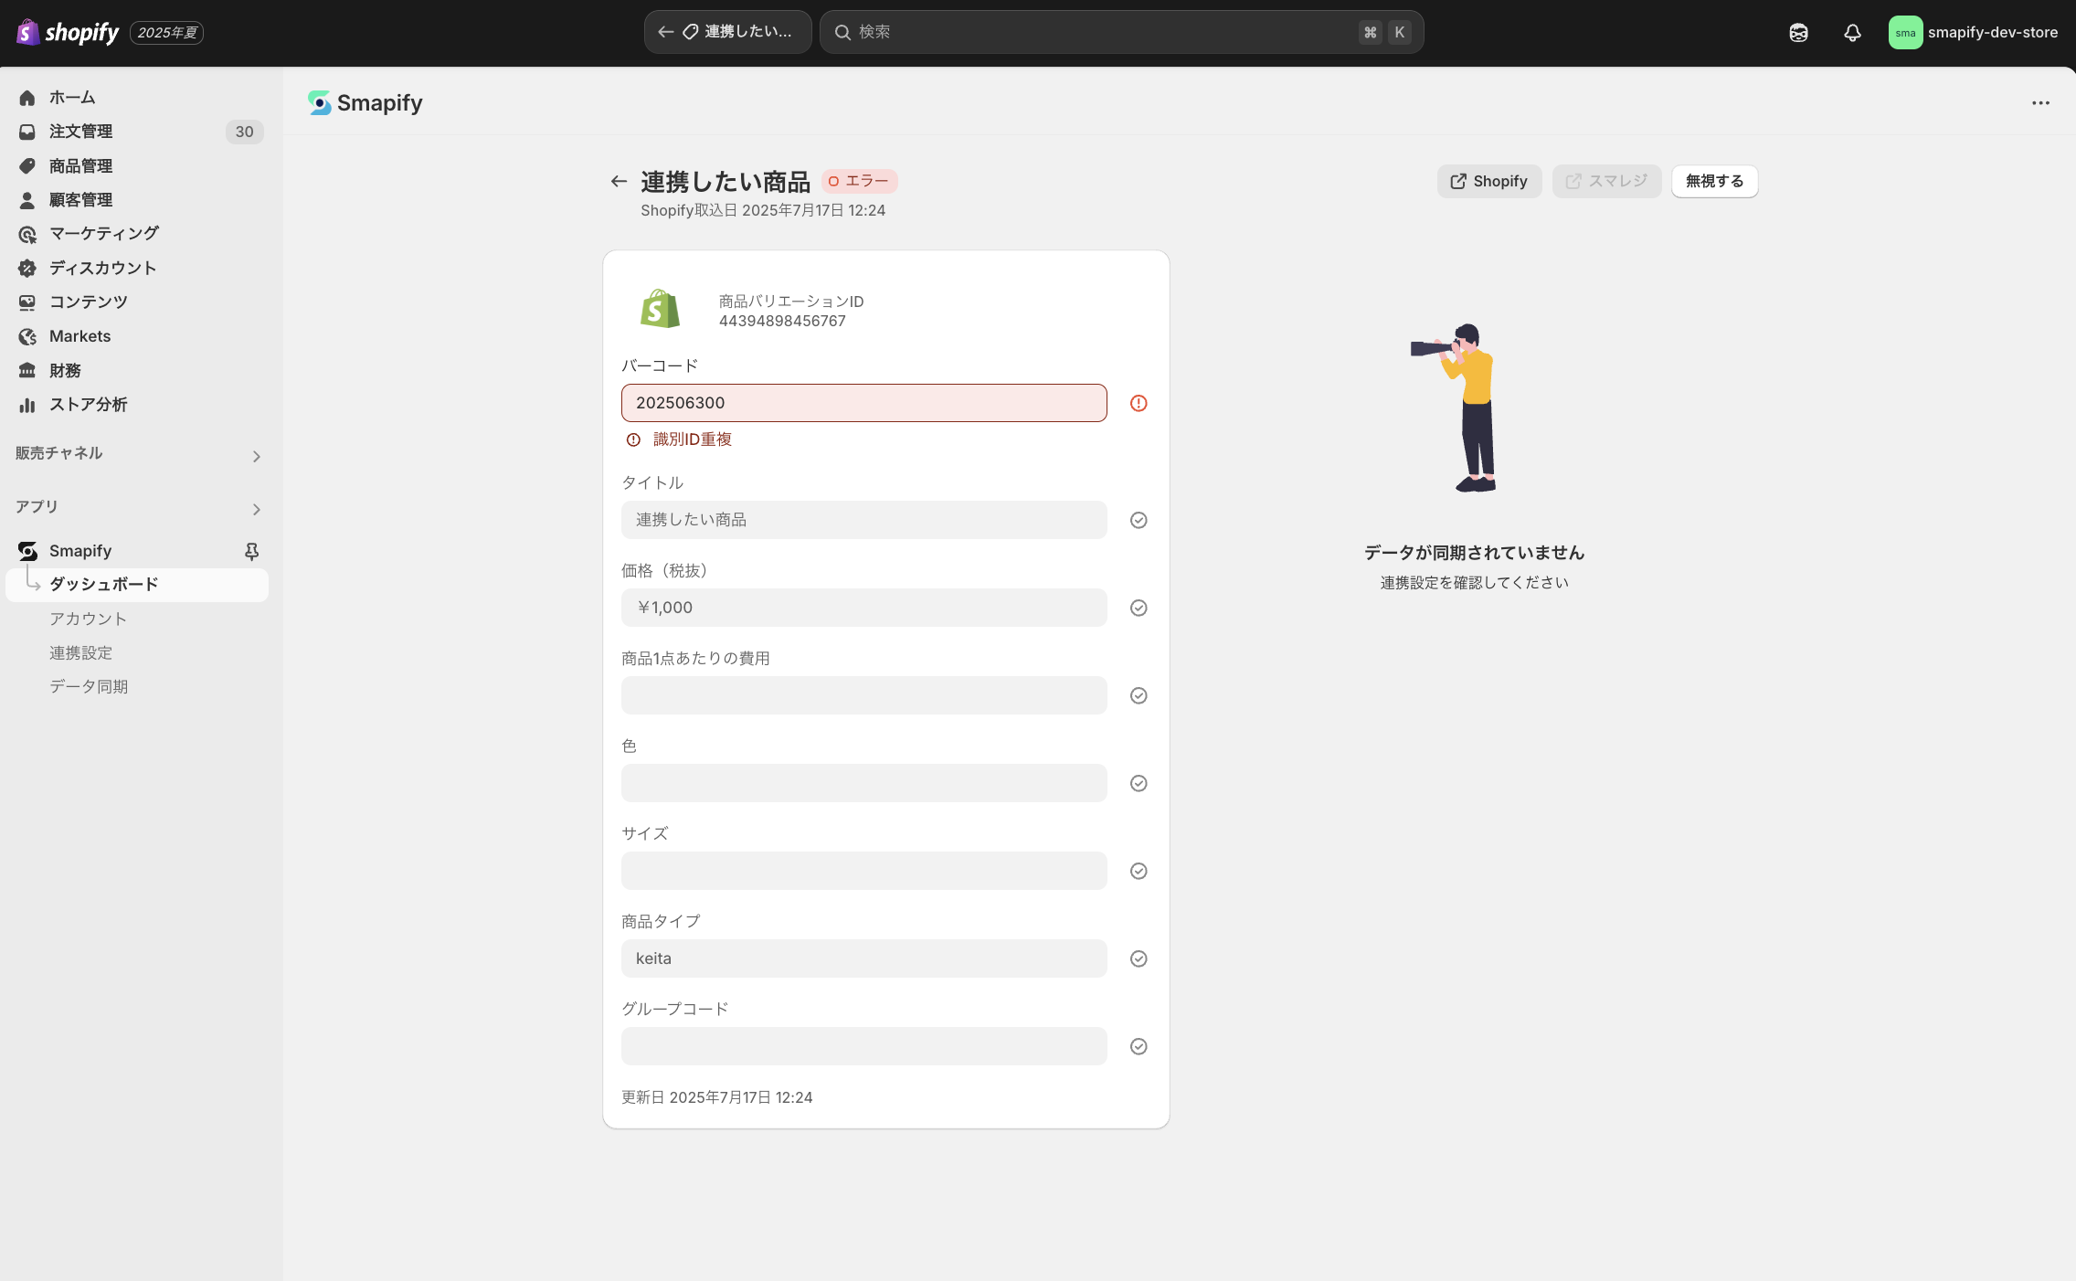Open 連携設定 under Smapify

click(x=80, y=653)
